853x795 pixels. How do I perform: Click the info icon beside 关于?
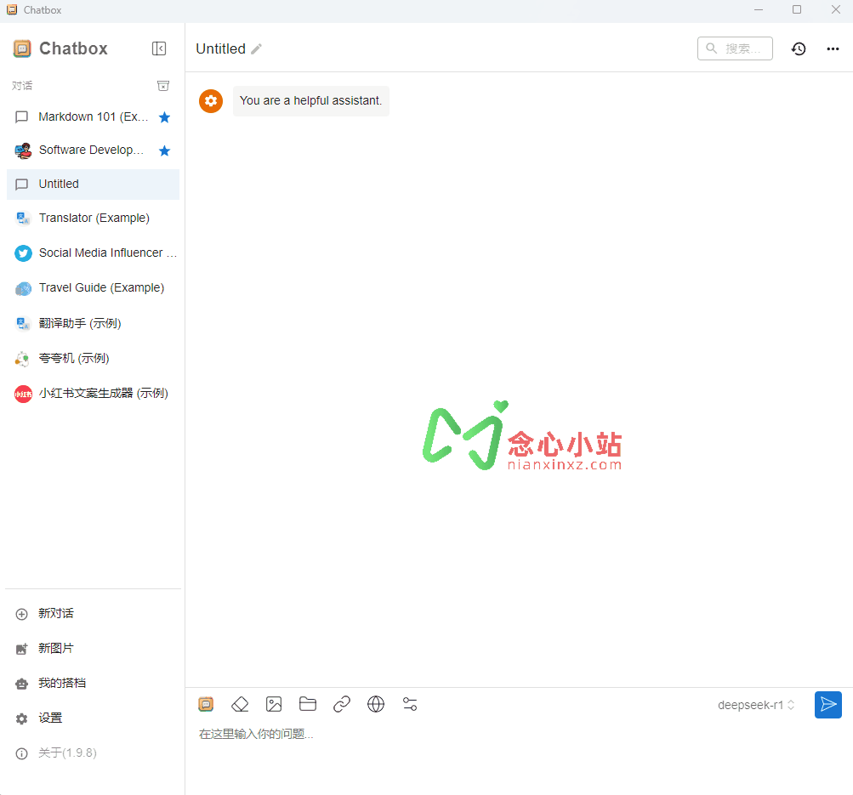coord(22,753)
